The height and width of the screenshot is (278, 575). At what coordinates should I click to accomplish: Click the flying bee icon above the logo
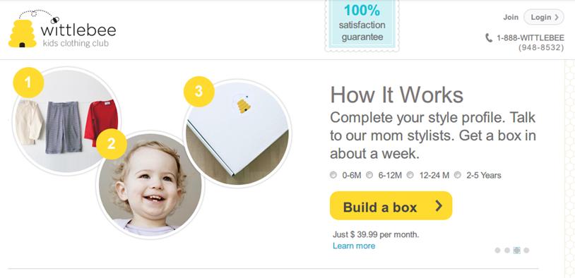[x=55, y=20]
